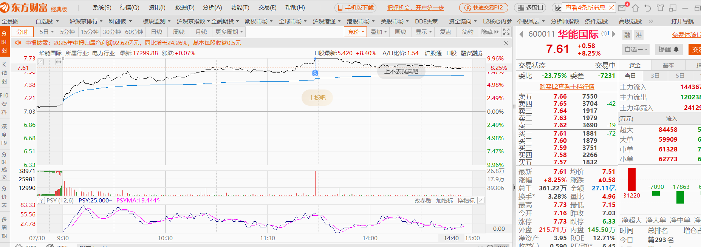
Task: Open the 叠加 overlay dropdown
Action: pos(378,32)
